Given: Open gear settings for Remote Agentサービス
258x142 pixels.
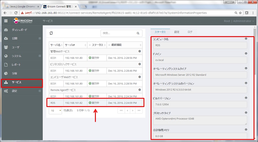Looking at the screenshot, I should point(140,90).
